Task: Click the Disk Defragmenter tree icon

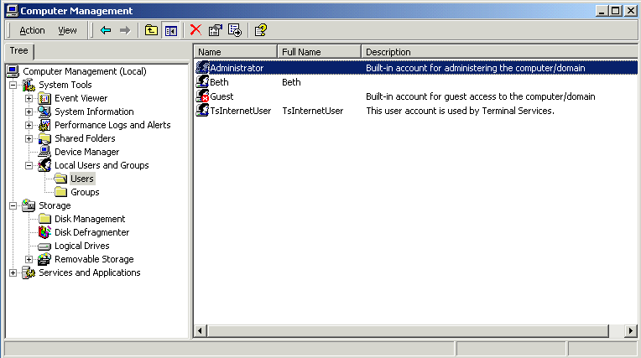Action: pos(44,232)
